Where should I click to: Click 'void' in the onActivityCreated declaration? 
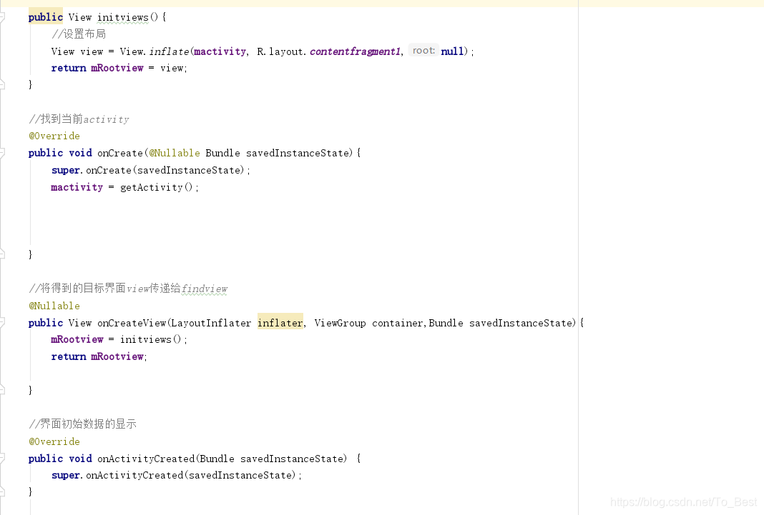click(x=80, y=459)
